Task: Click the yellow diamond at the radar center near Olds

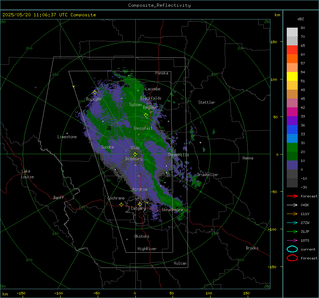Action: pyautogui.click(x=135, y=154)
